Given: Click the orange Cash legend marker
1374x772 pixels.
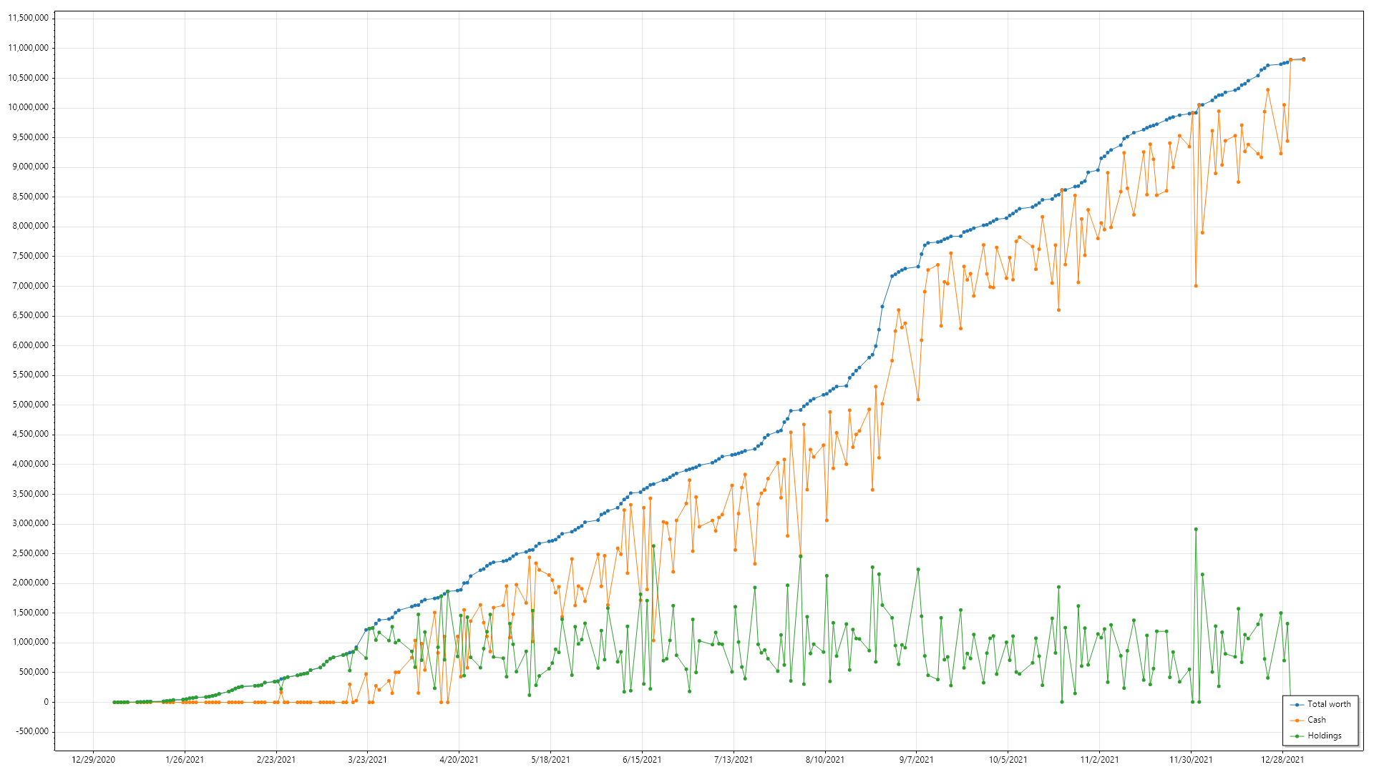Looking at the screenshot, I should point(1297,721).
